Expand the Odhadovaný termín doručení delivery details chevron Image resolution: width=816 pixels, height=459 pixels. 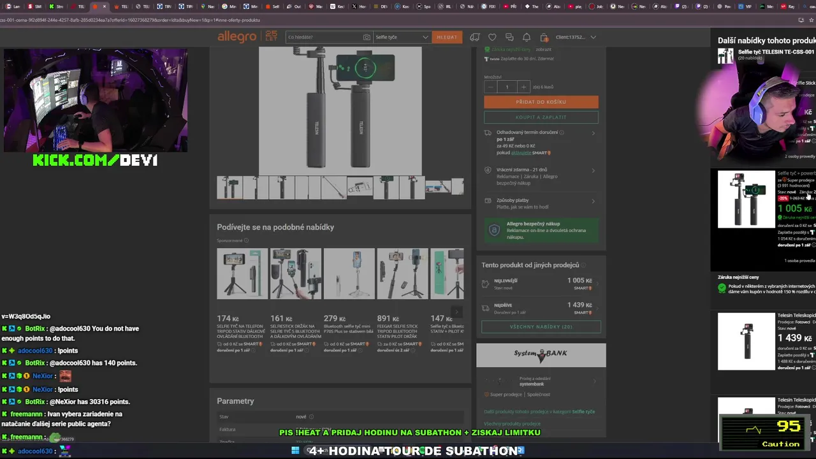coord(594,133)
